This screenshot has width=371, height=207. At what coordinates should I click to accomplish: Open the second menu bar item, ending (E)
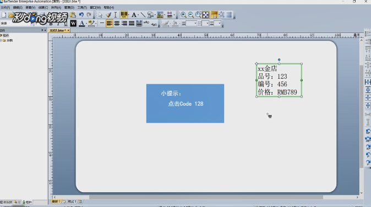[18, 8]
